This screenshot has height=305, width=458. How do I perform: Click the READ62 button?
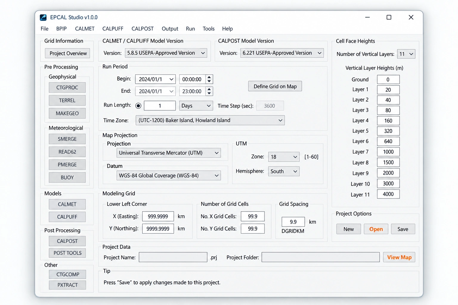67,152
